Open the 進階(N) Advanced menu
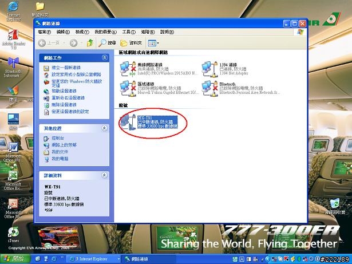This screenshot has height=264, width=352. [x=148, y=32]
